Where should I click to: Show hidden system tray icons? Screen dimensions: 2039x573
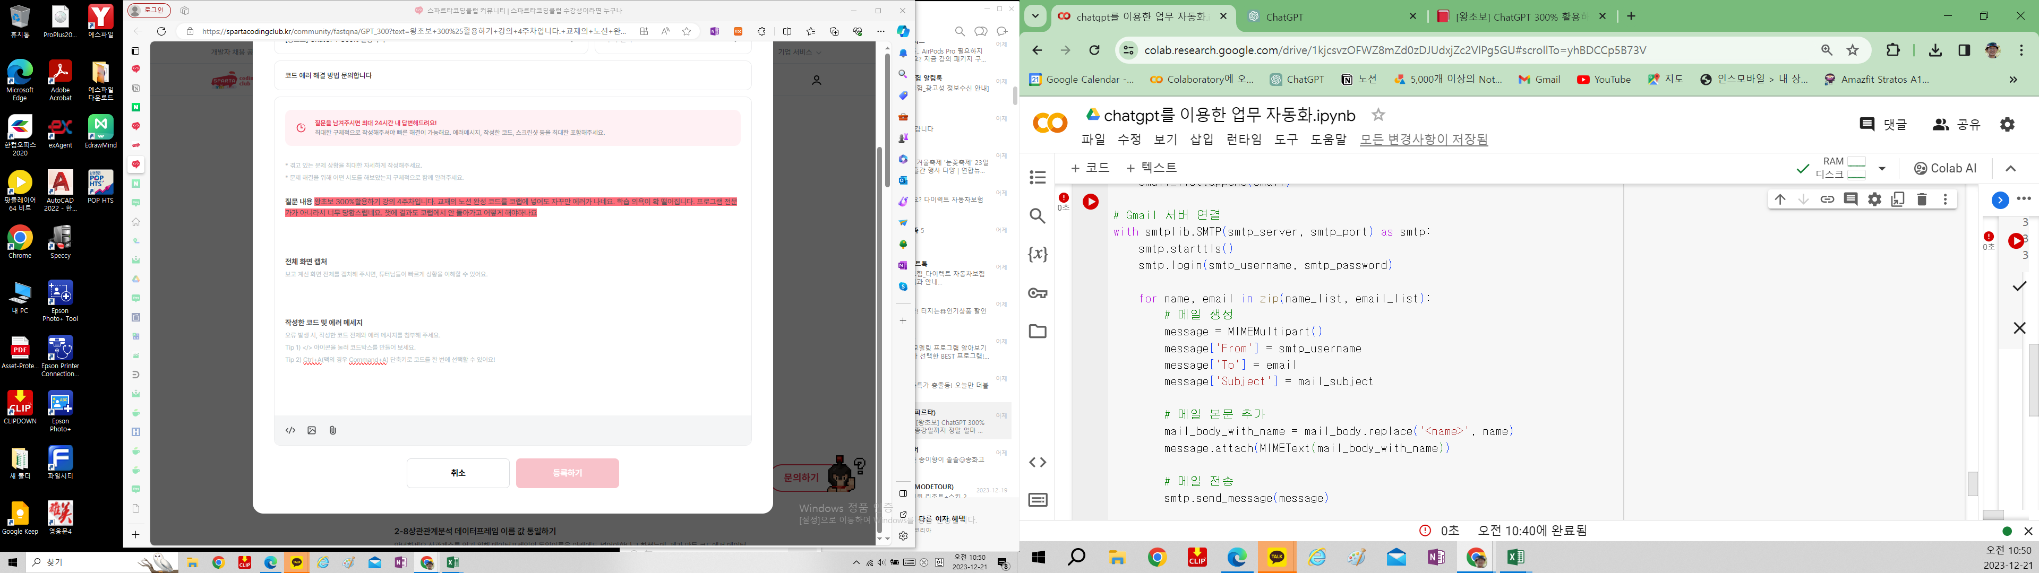tap(855, 563)
